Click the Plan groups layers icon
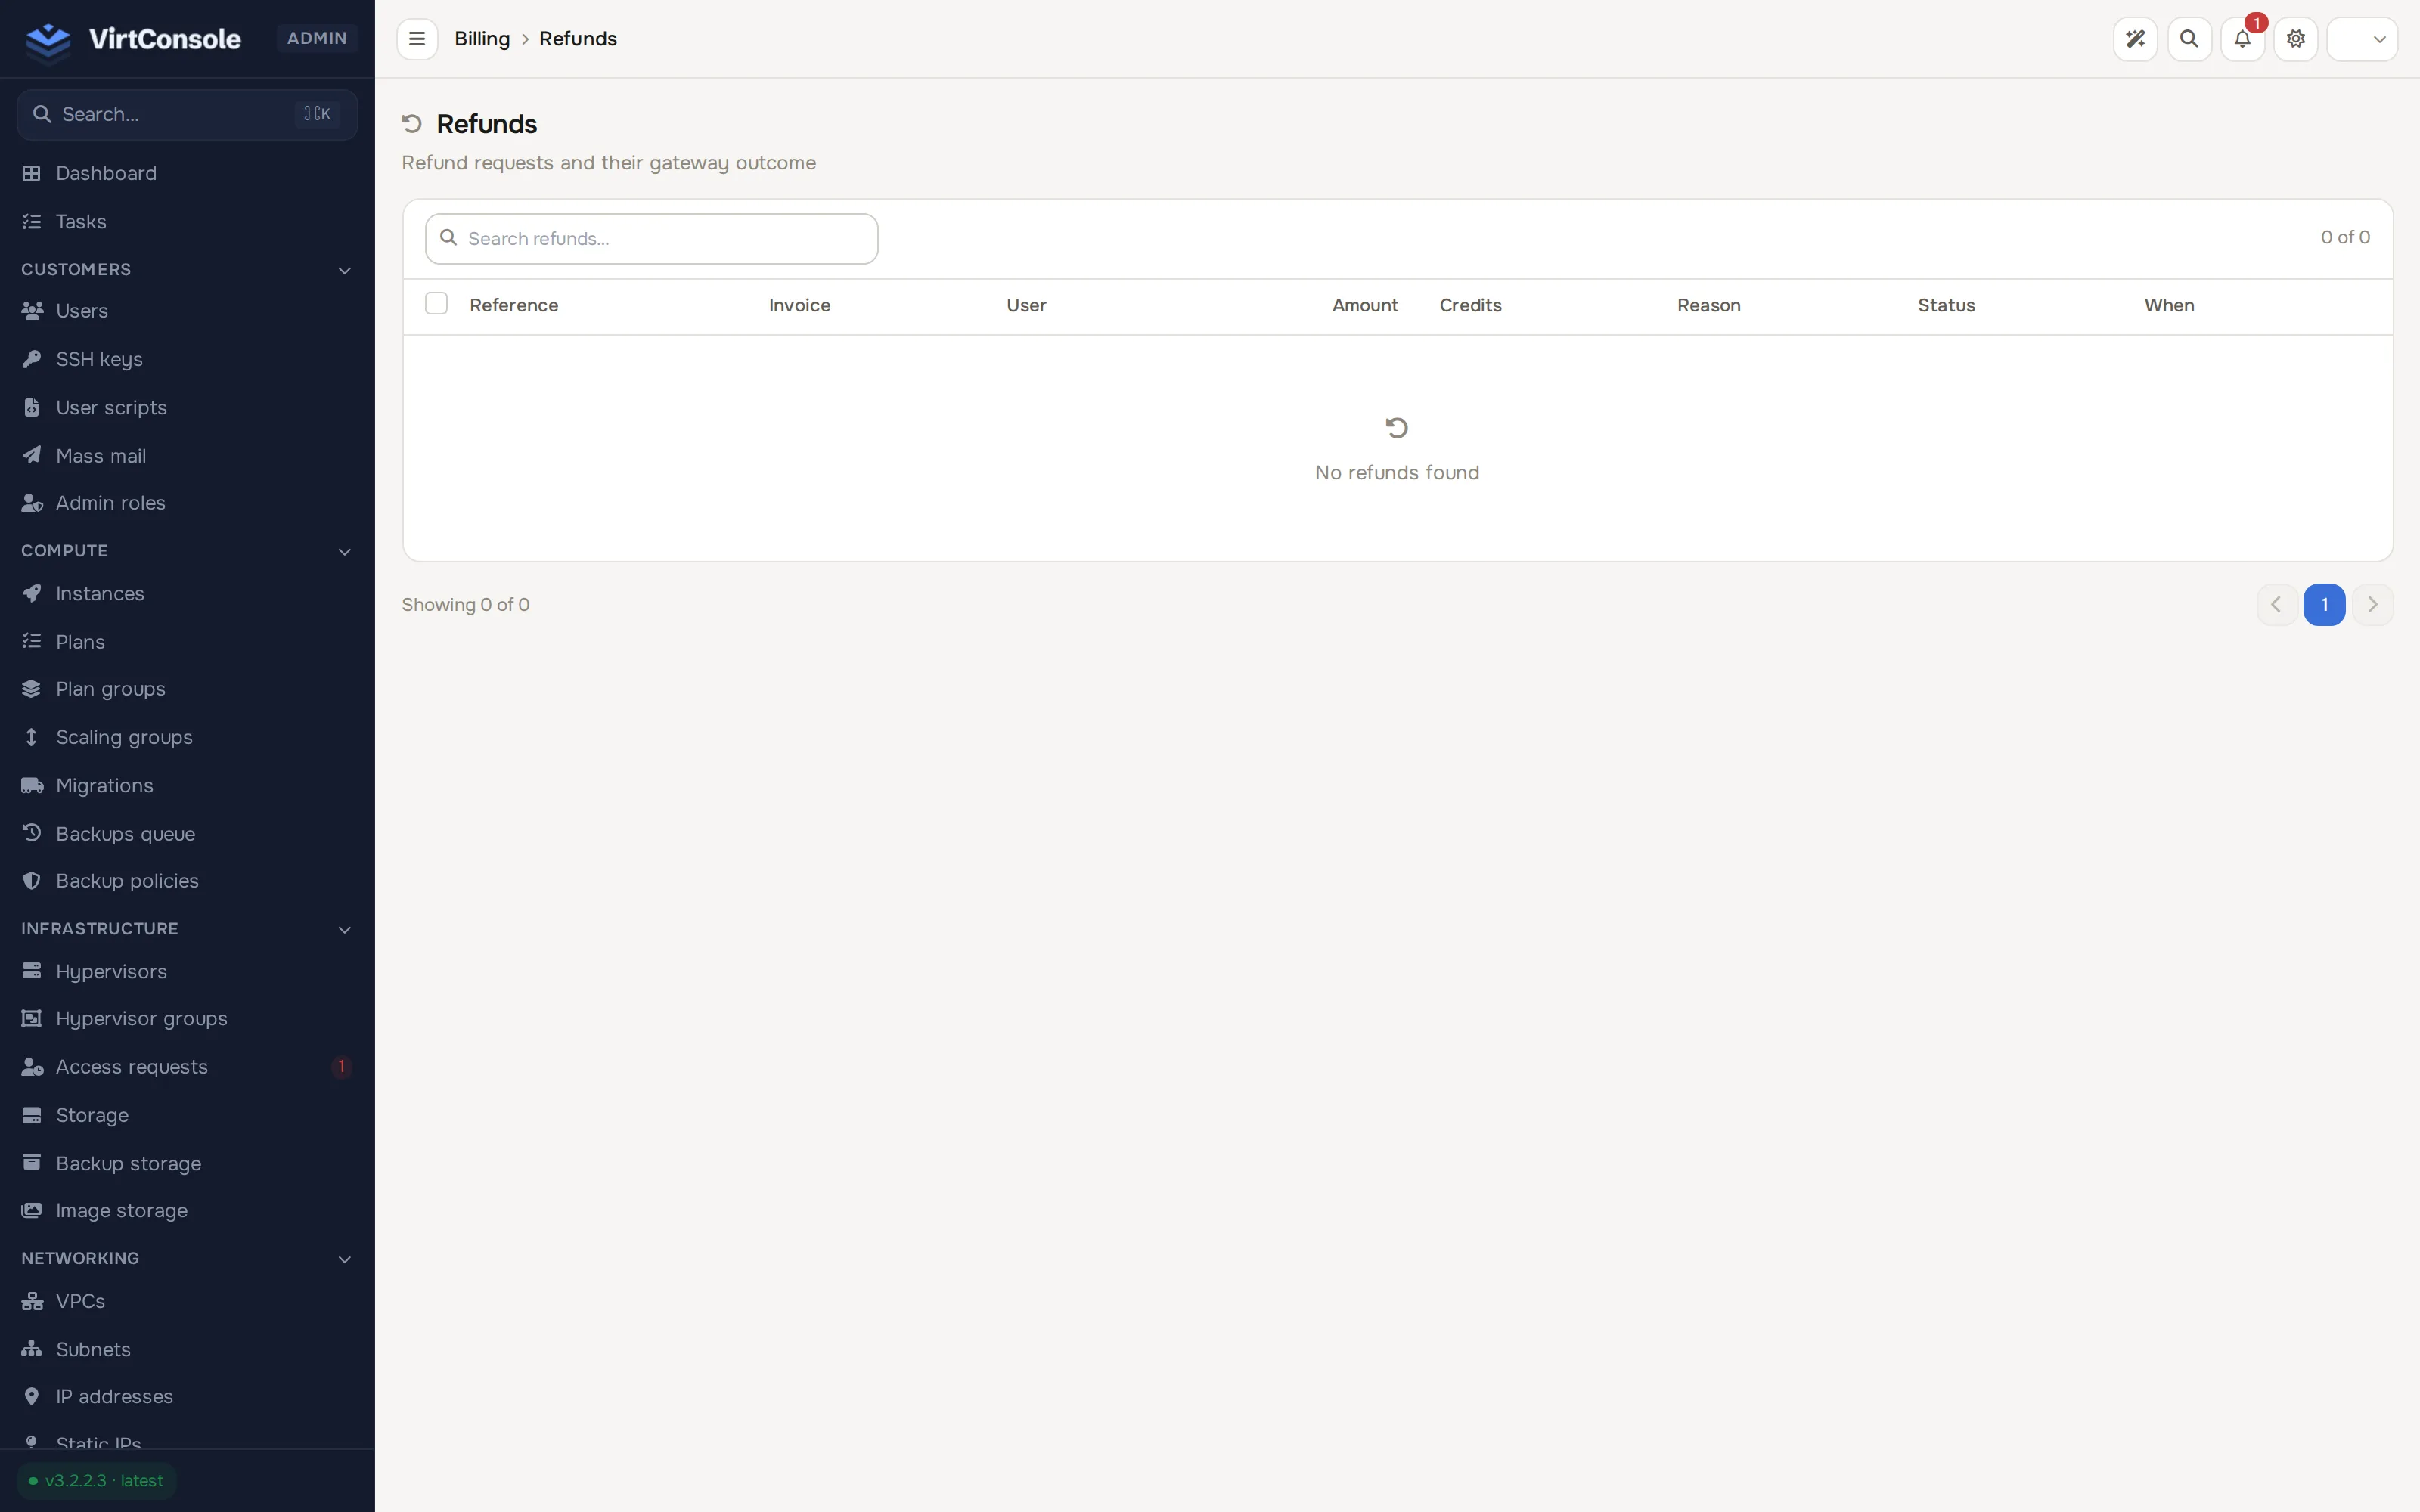The width and height of the screenshot is (2420, 1512). 32,689
